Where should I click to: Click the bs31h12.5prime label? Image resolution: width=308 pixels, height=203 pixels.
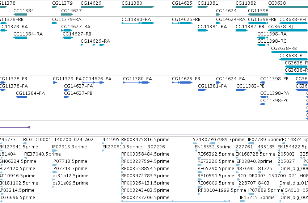point(70,176)
